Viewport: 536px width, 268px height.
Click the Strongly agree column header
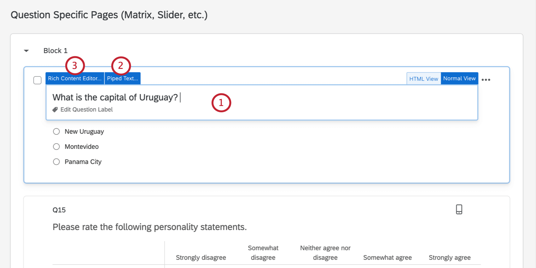coord(449,258)
